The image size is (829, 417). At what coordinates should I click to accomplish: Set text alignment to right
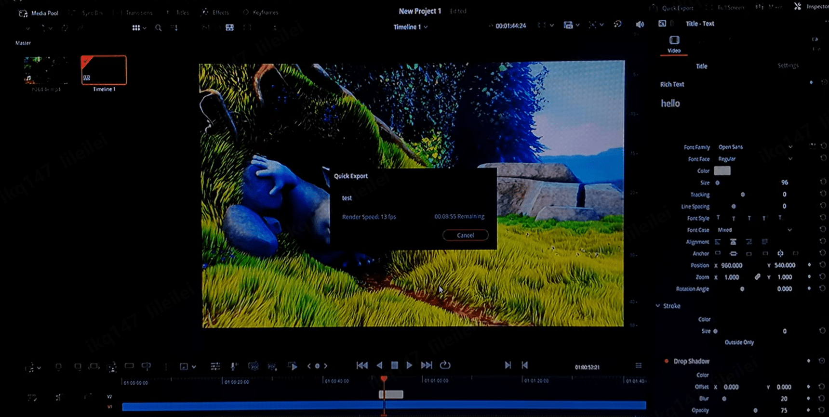coord(749,242)
